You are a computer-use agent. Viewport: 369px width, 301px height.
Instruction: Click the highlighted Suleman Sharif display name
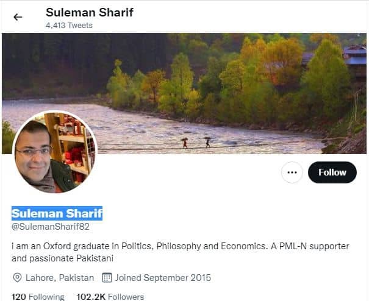coord(57,213)
